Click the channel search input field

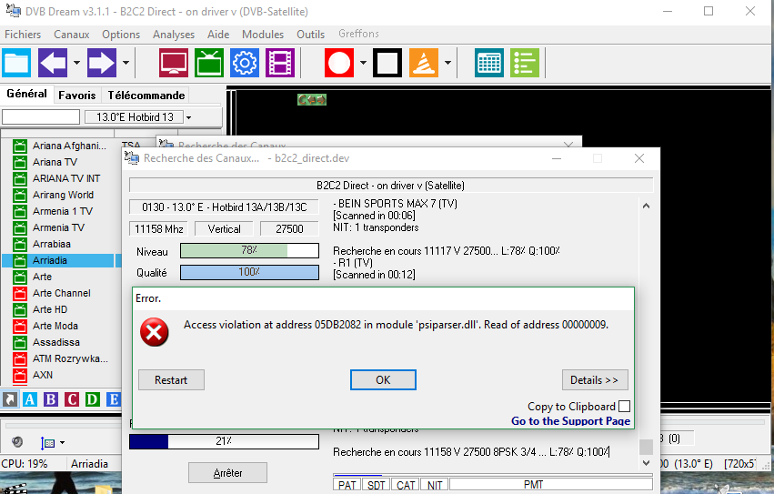(x=41, y=117)
